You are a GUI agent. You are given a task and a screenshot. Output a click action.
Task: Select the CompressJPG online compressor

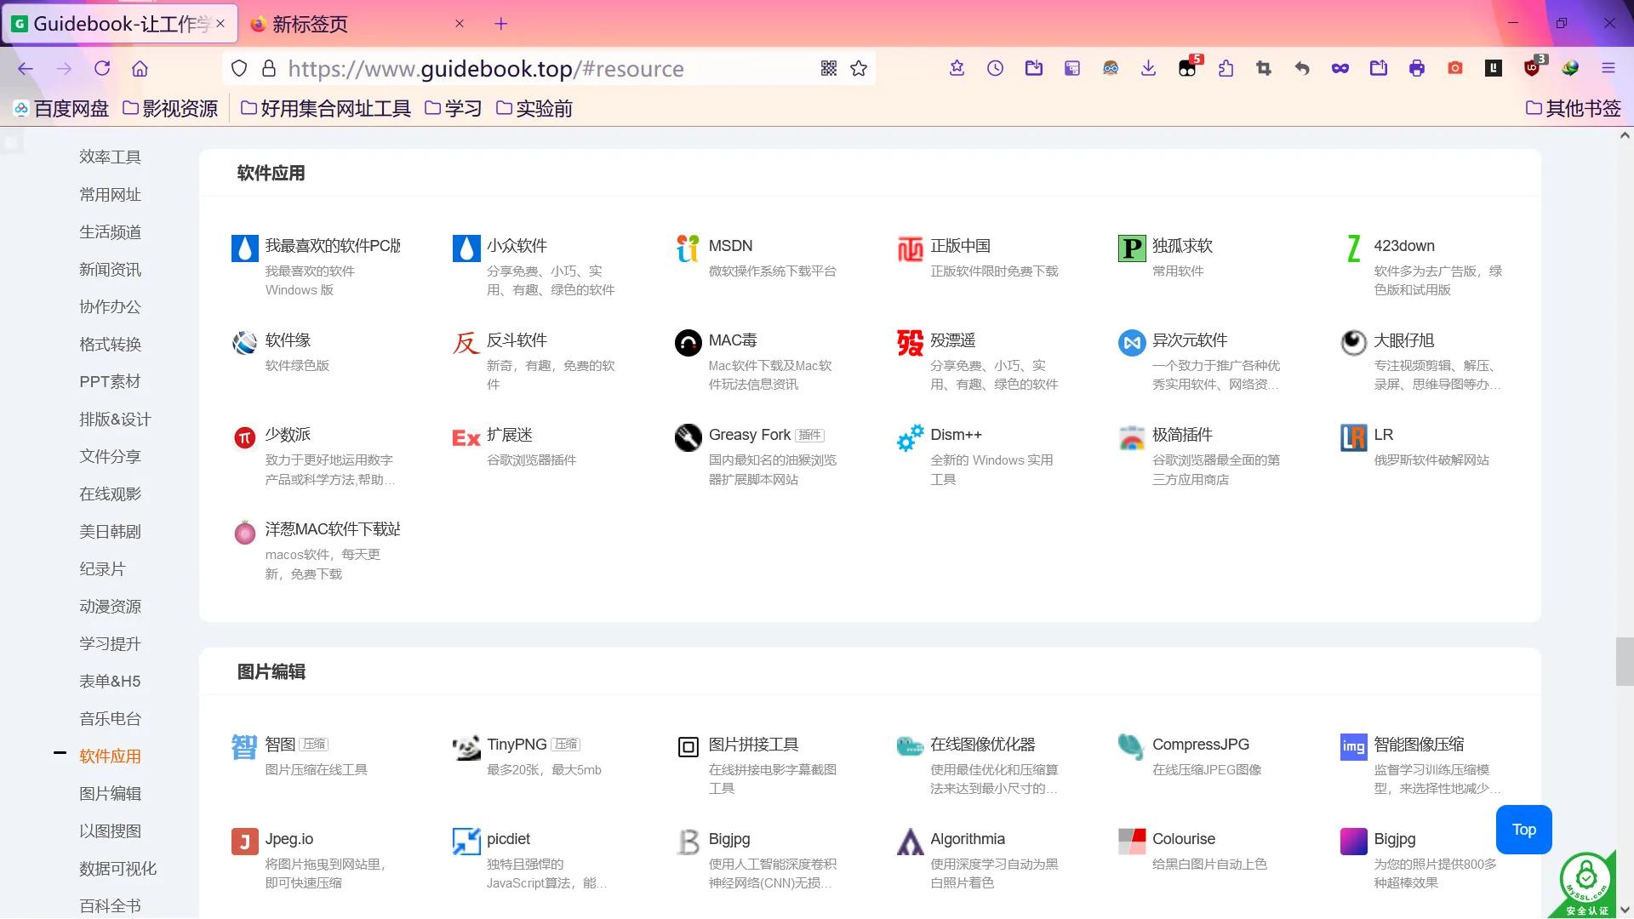pos(1200,744)
